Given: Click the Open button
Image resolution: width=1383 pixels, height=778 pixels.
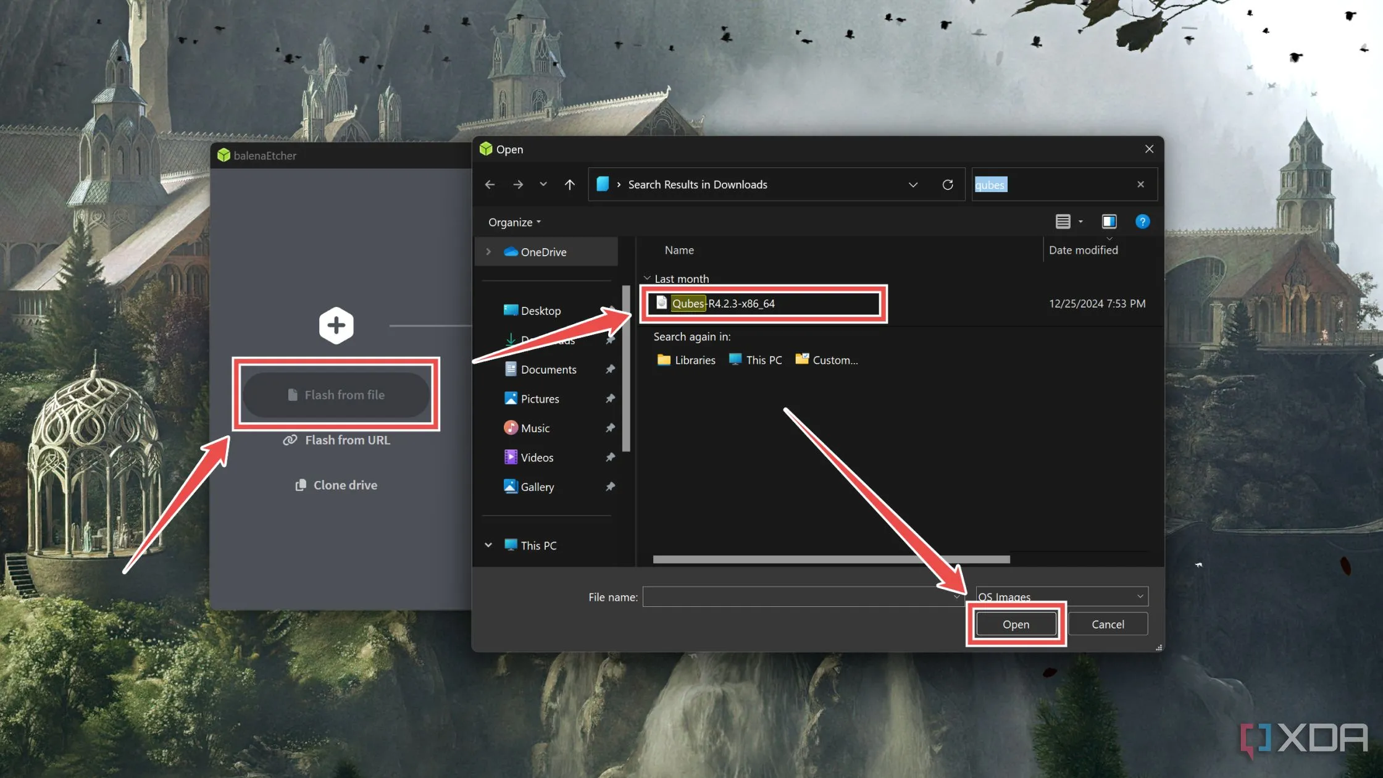Looking at the screenshot, I should (x=1016, y=624).
